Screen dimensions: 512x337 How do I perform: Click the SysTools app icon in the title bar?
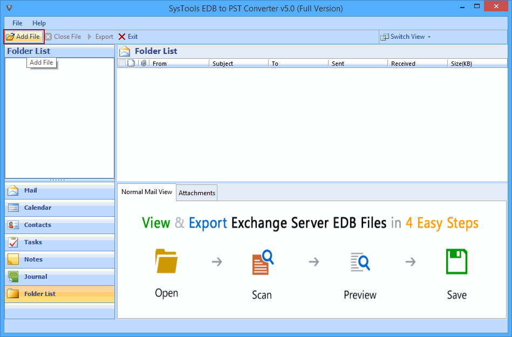coord(10,8)
